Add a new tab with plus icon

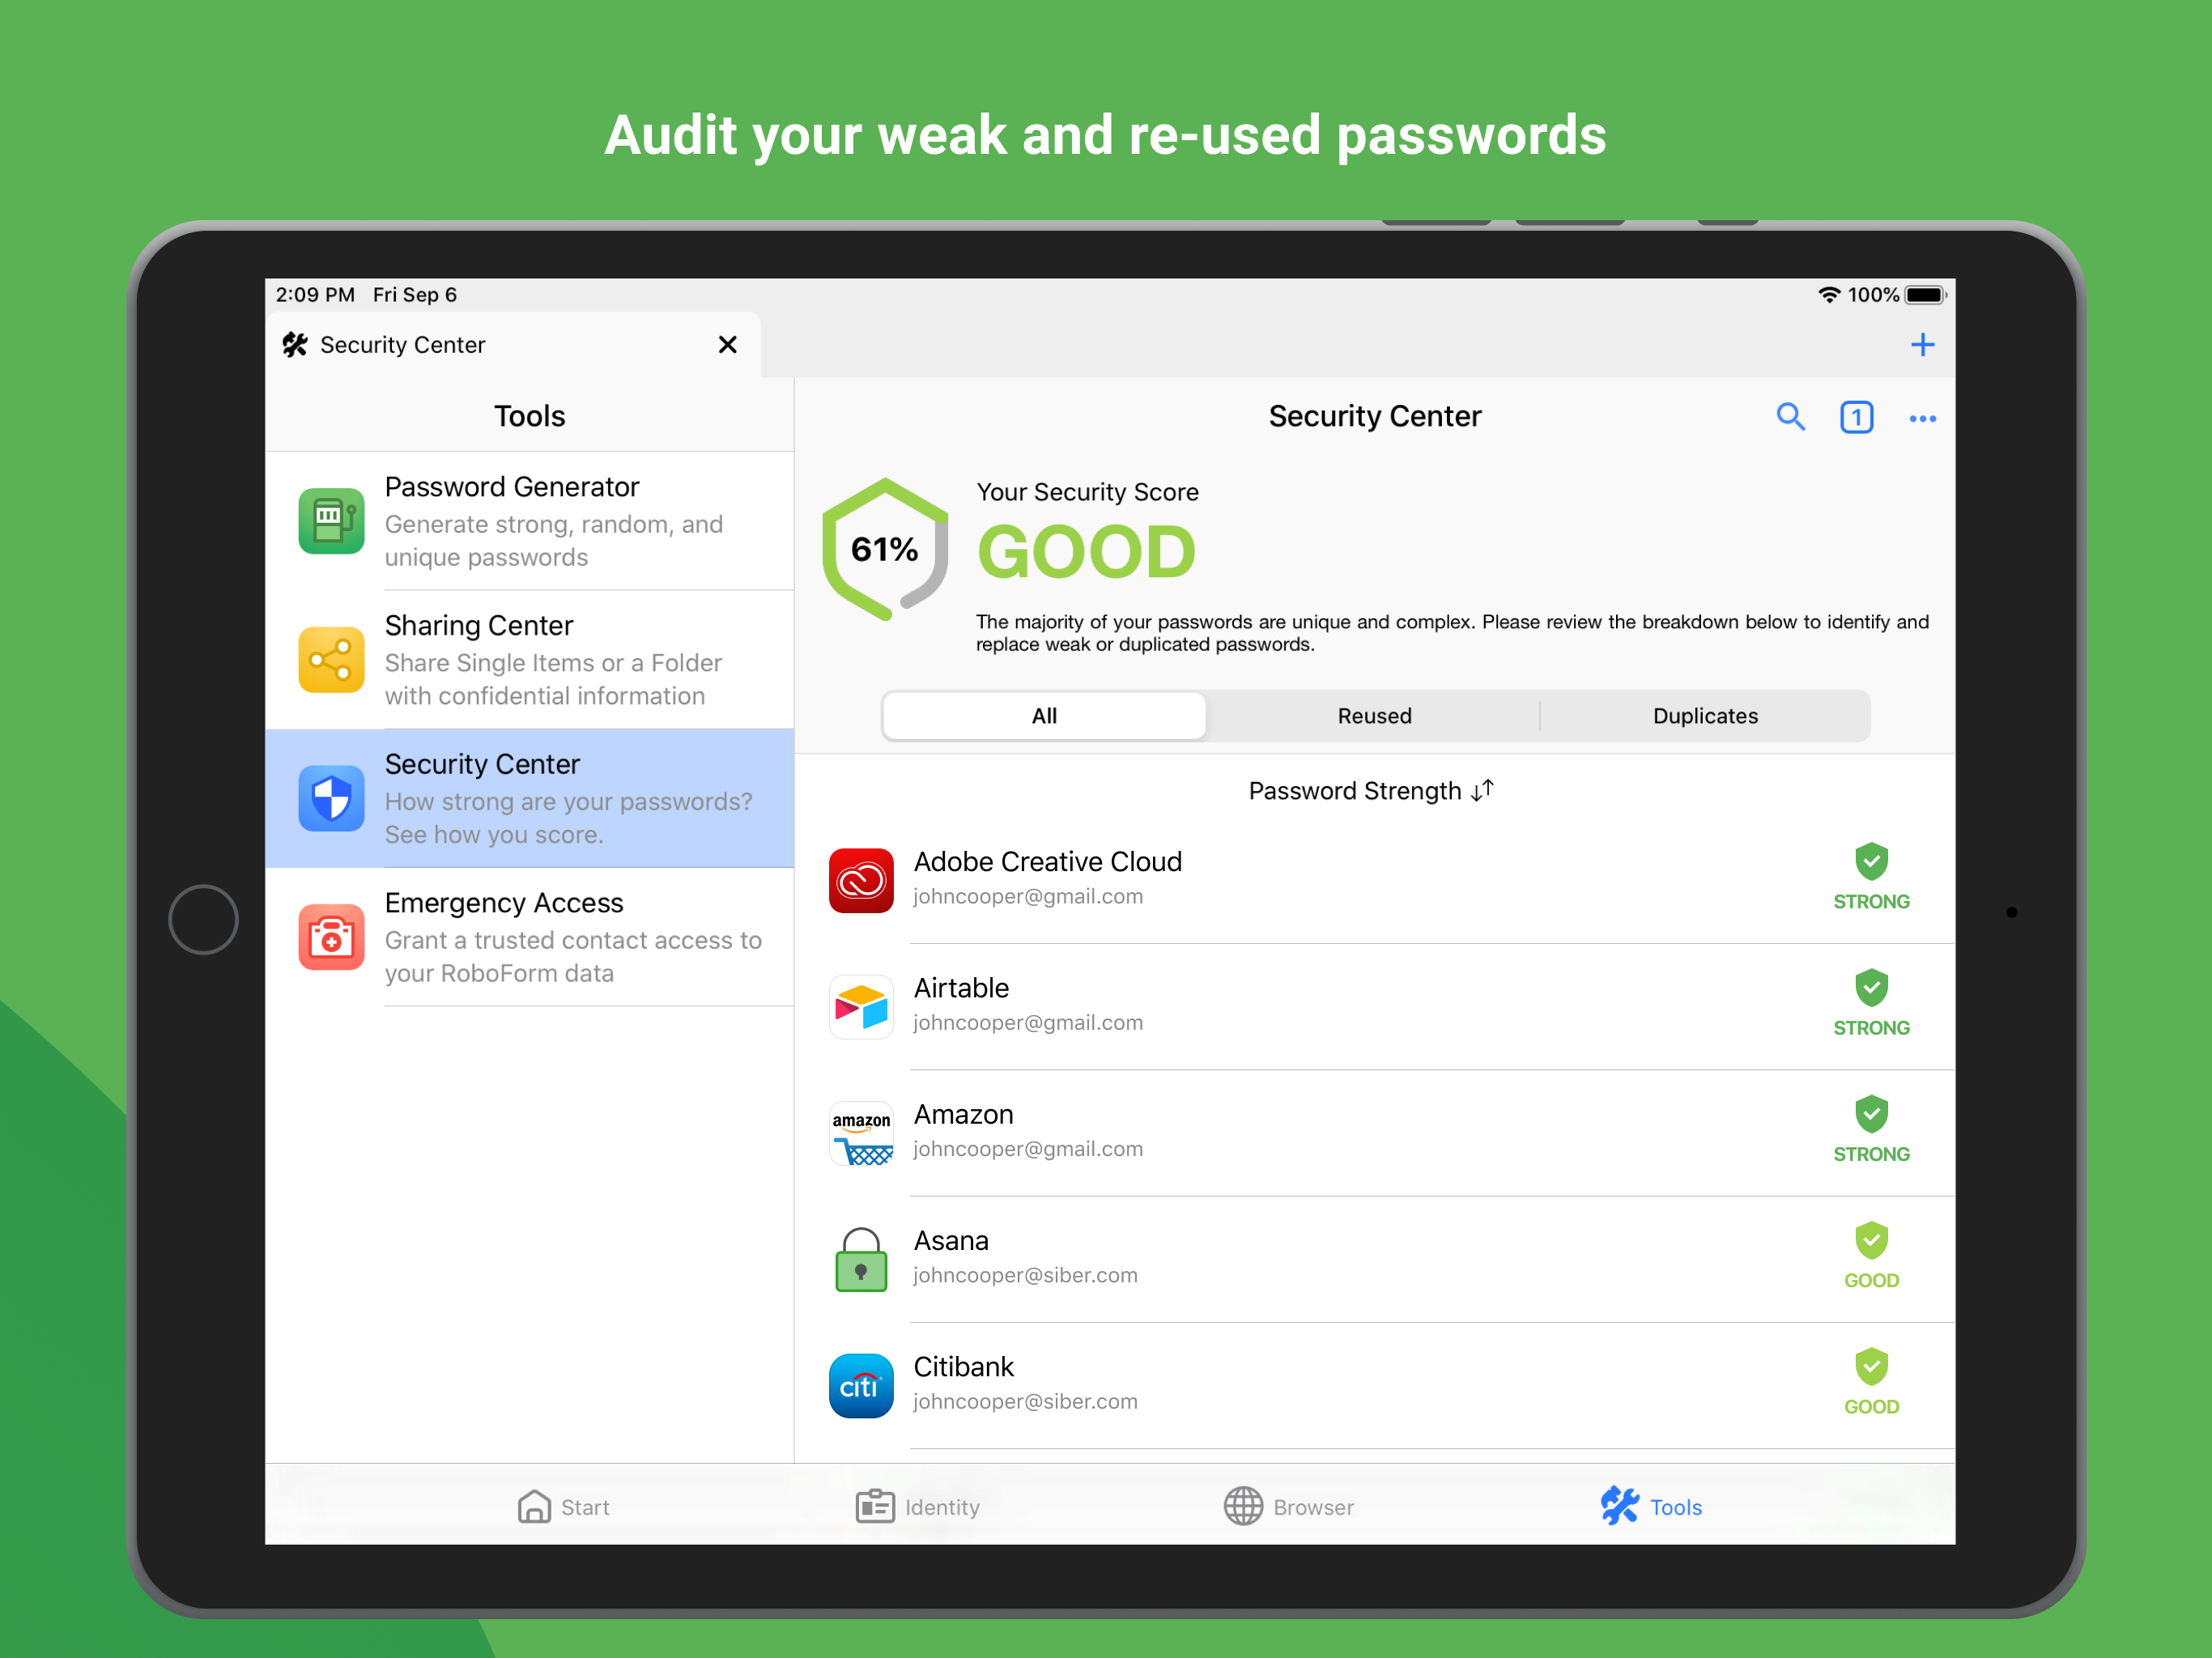point(1922,345)
